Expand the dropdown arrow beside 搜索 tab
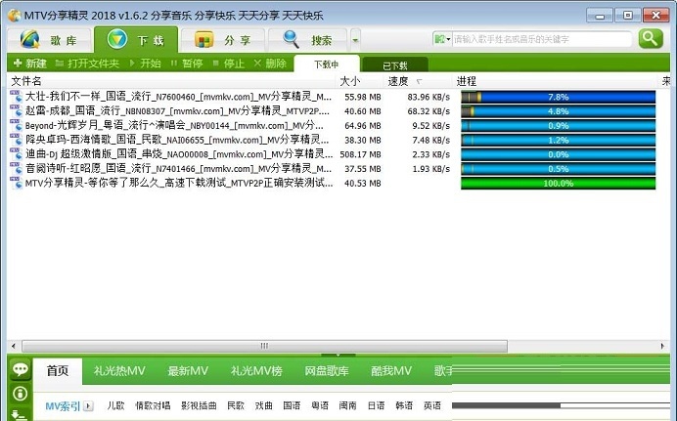The width and height of the screenshot is (677, 421). 355,40
